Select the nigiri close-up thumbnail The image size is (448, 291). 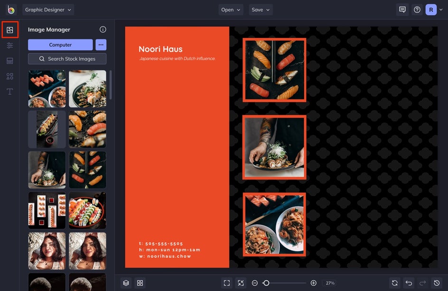[x=87, y=129]
